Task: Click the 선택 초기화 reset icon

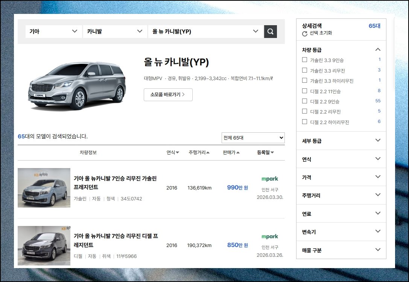Action: click(x=304, y=33)
